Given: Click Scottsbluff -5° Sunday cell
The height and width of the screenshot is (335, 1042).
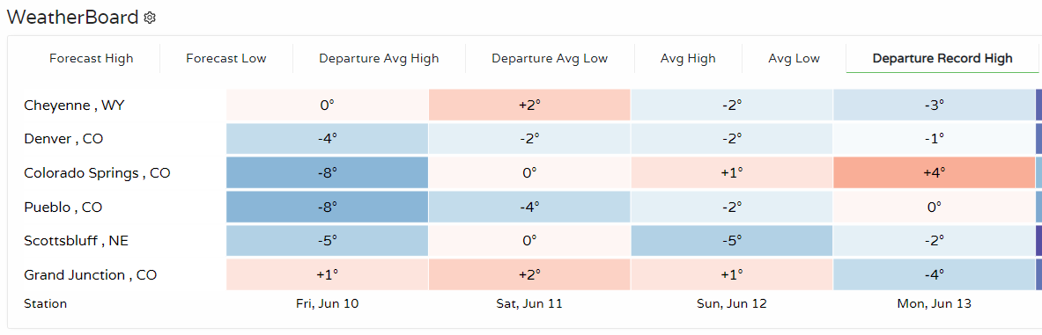Looking at the screenshot, I should click(x=731, y=241).
